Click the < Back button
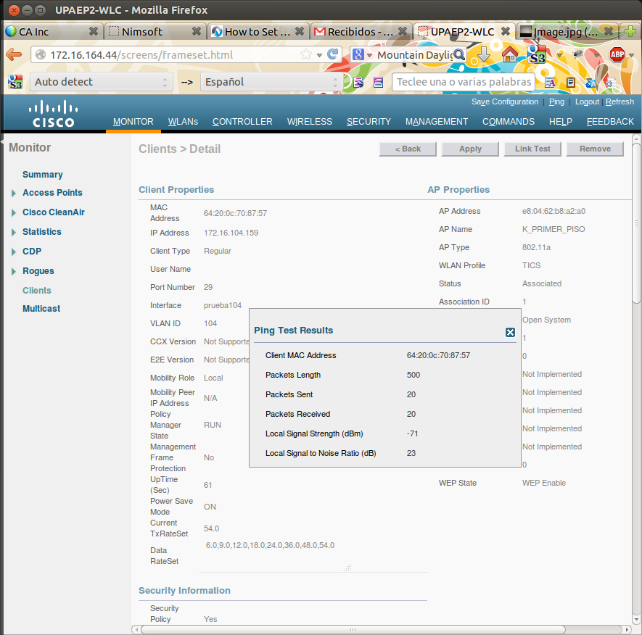The height and width of the screenshot is (635, 642). click(408, 149)
